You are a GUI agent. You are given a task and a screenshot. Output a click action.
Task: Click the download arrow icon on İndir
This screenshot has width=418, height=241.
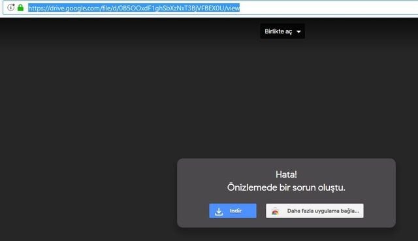[219, 212]
